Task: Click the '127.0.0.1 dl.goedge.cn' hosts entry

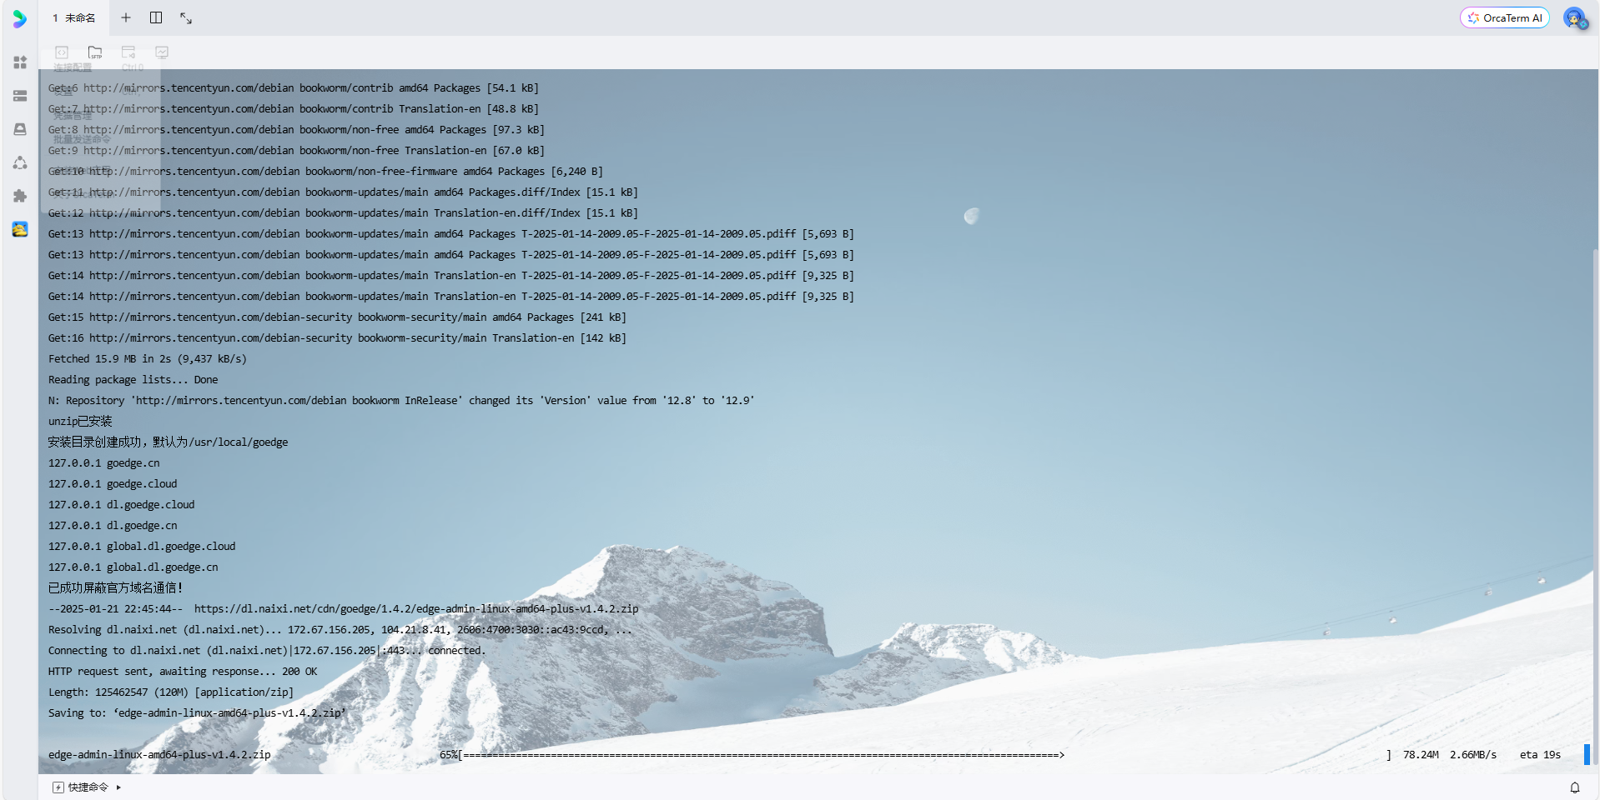Action: point(113,526)
